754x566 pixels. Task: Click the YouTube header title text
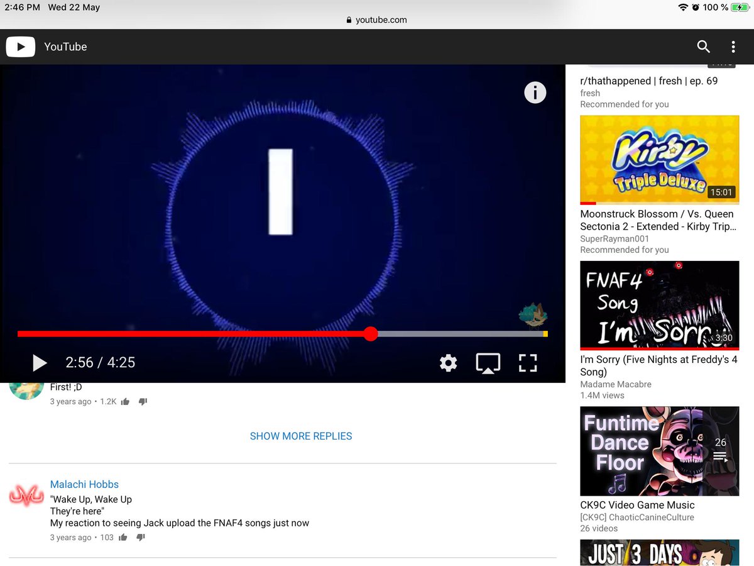tap(65, 47)
